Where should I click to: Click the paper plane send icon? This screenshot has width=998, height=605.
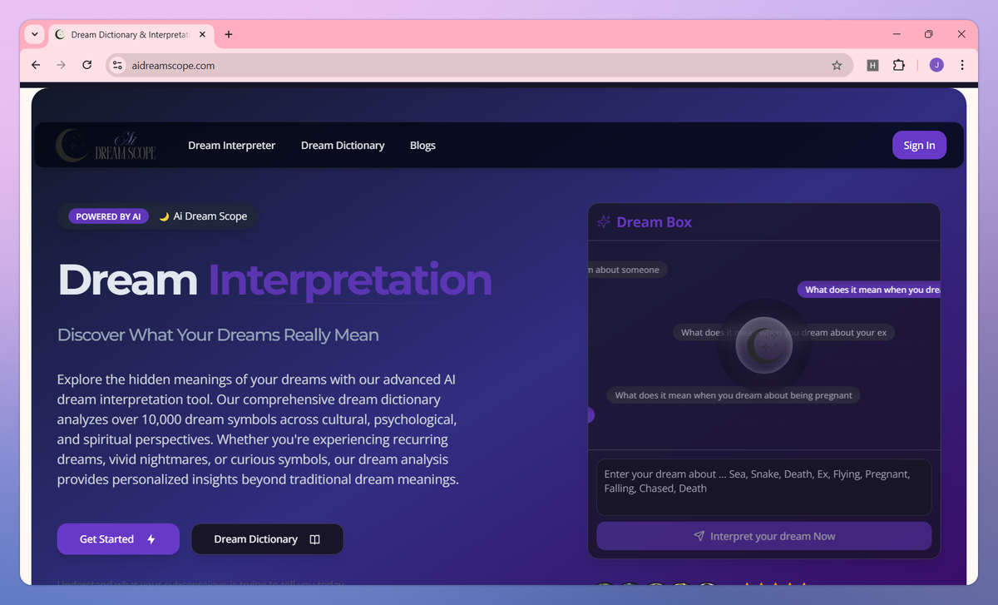[x=699, y=536]
